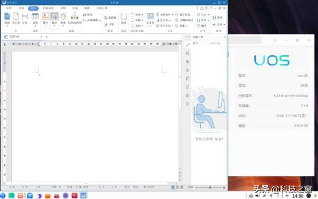Viewport: 318px width, 199px height.
Task: Close the side task pane
Action: point(225,37)
